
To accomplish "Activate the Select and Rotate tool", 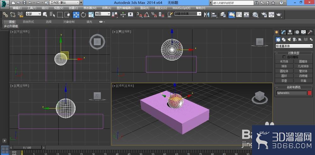I will [x=83, y=14].
